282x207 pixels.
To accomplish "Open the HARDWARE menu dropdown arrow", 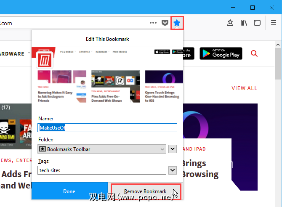I will point(29,53).
